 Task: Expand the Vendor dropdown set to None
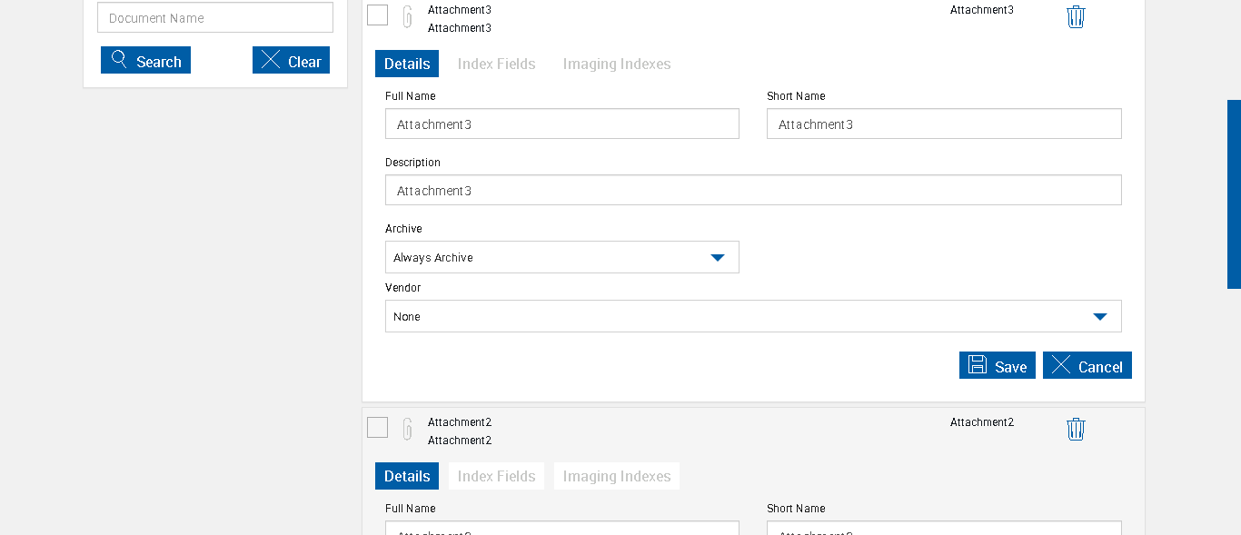click(x=752, y=317)
